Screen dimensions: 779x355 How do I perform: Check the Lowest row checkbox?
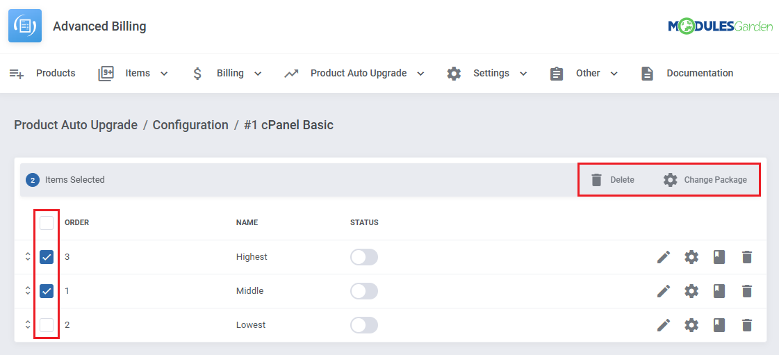tap(47, 325)
